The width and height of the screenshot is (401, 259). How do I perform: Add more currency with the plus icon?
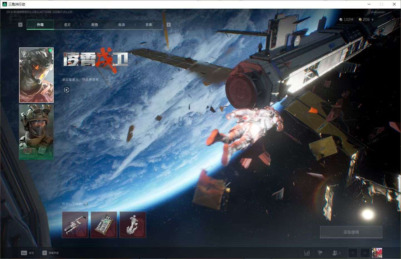(373, 19)
